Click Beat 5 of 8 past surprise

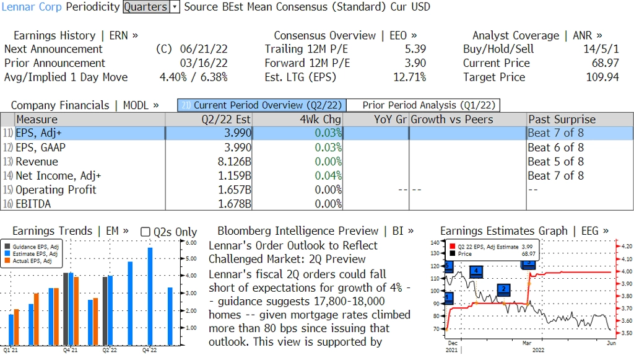point(556,162)
